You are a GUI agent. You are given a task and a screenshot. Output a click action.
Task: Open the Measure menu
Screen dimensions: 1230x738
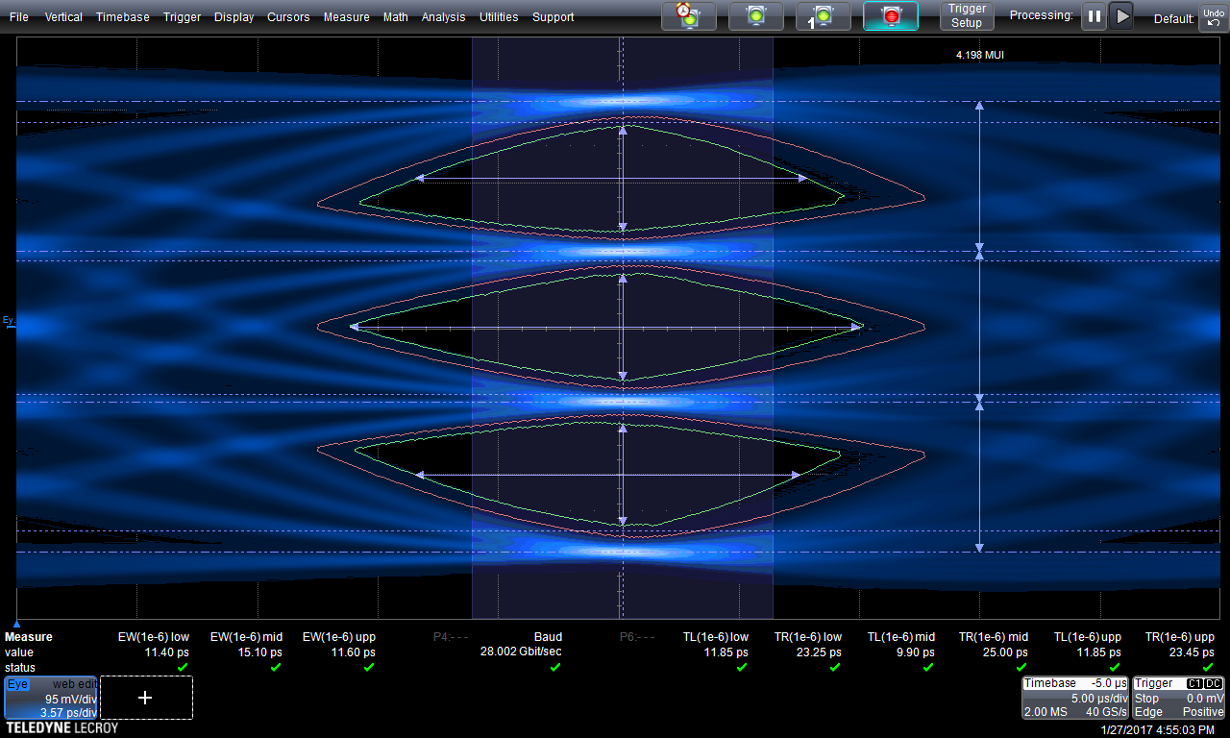pyautogui.click(x=346, y=17)
